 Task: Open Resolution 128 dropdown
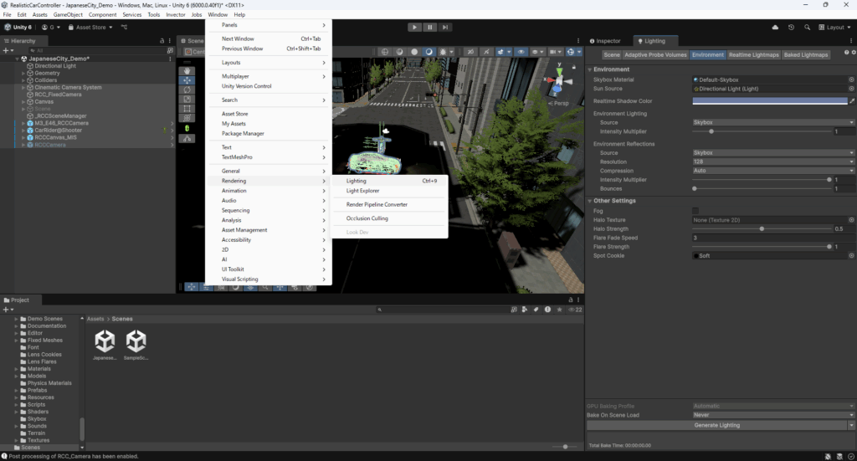tap(773, 161)
